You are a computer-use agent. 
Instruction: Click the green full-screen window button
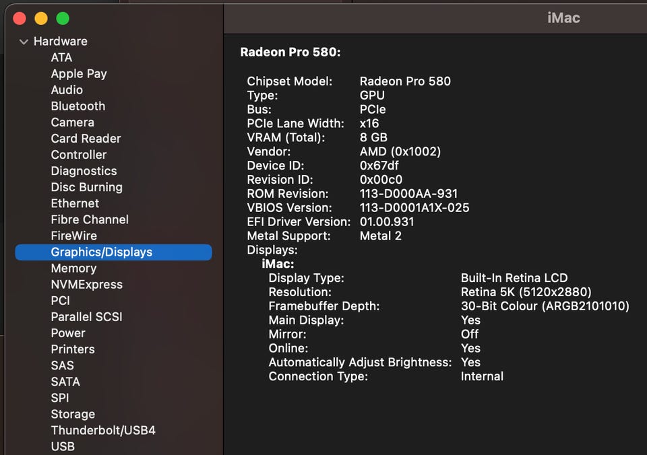click(x=63, y=18)
